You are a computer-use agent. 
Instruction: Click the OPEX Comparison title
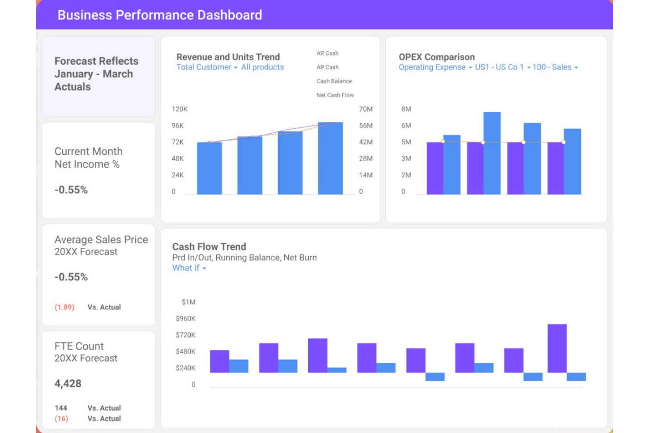point(437,57)
